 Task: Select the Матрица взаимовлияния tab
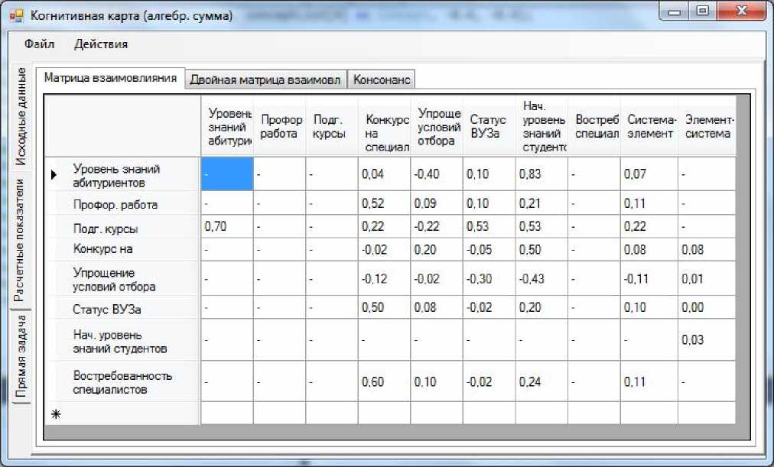click(111, 78)
